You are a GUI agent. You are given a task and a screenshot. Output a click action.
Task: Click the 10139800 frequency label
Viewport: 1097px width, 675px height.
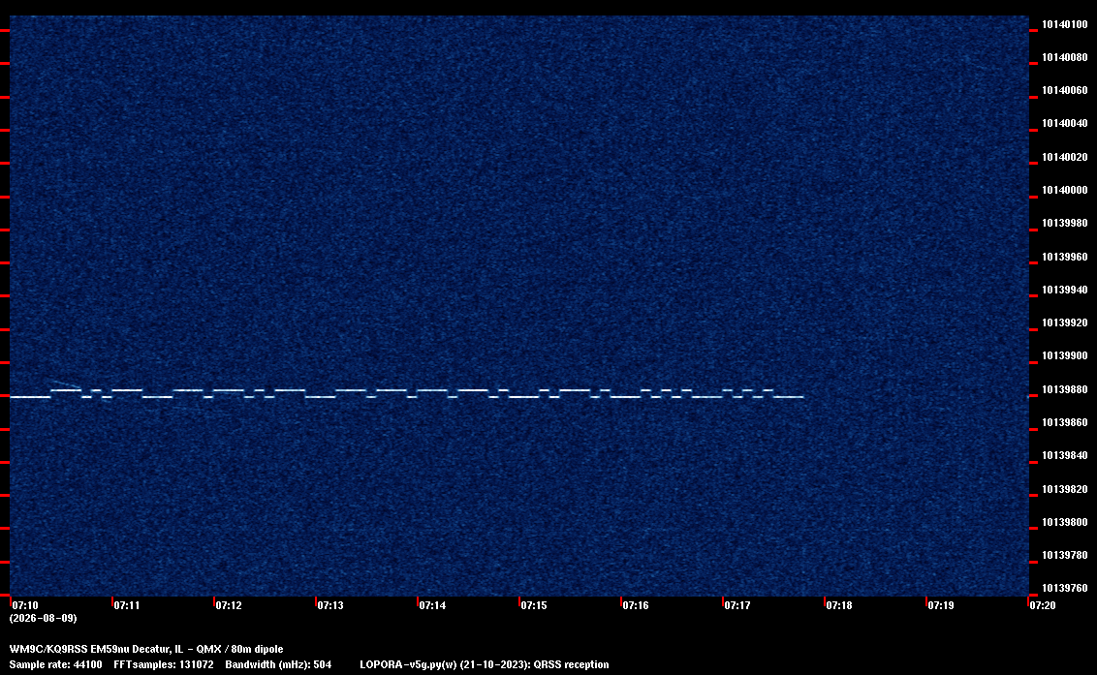click(1064, 522)
